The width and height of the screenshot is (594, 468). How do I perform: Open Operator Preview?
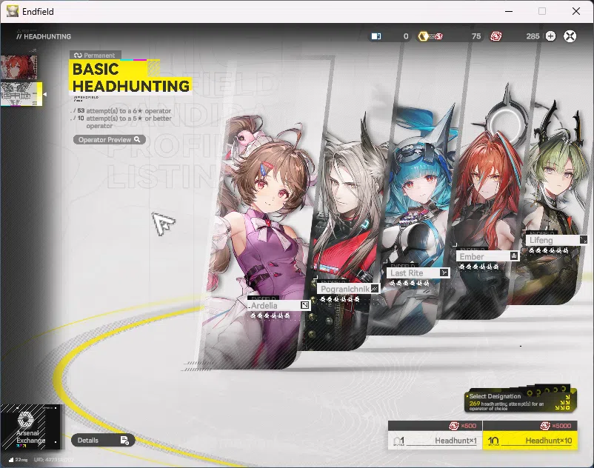[109, 140]
